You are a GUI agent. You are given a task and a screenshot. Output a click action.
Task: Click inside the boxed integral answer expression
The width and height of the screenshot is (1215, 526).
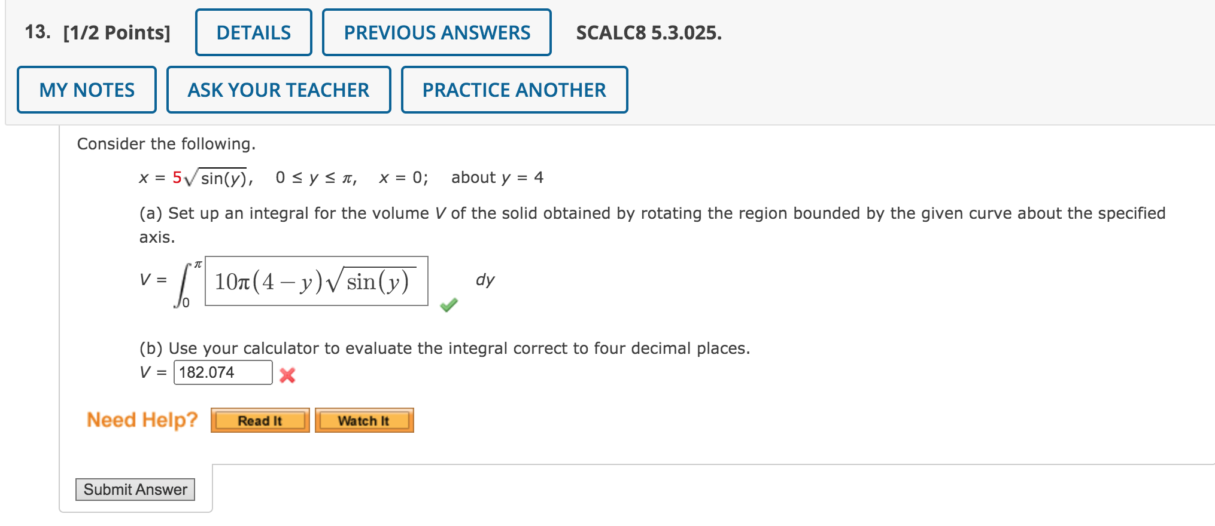point(315,282)
